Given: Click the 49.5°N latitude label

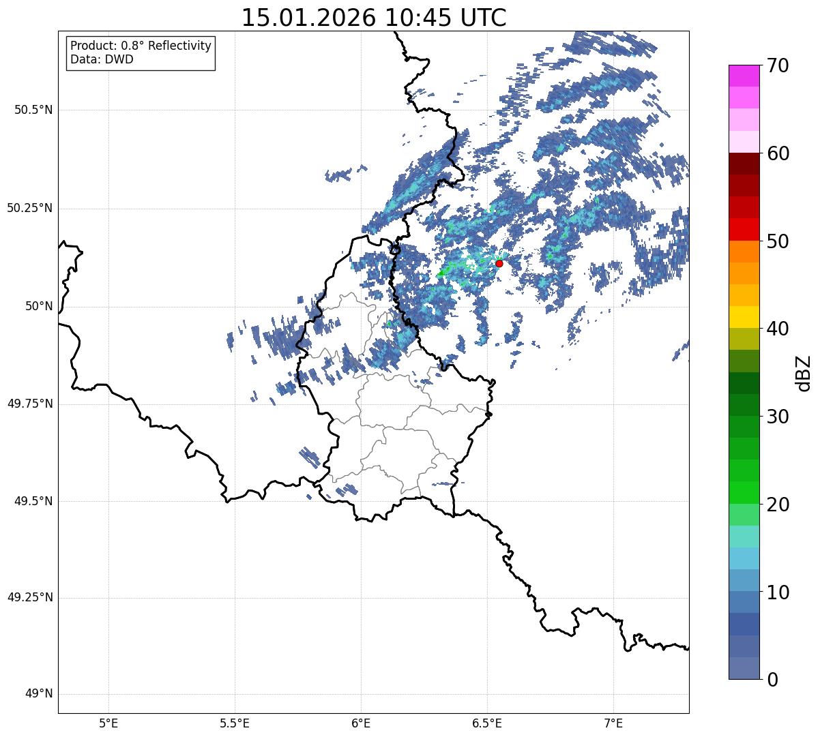Looking at the screenshot, I should (33, 501).
